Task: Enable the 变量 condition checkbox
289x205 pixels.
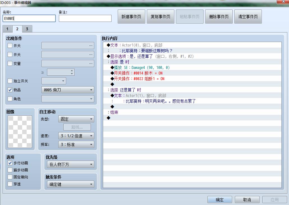Action: (x=10, y=64)
